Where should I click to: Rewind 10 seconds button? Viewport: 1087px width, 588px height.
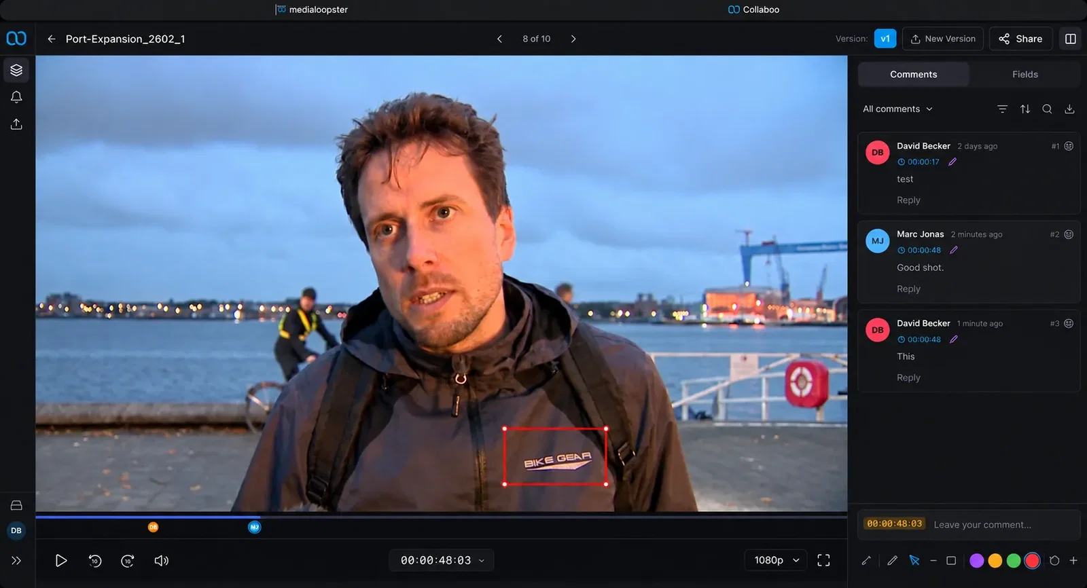click(95, 560)
